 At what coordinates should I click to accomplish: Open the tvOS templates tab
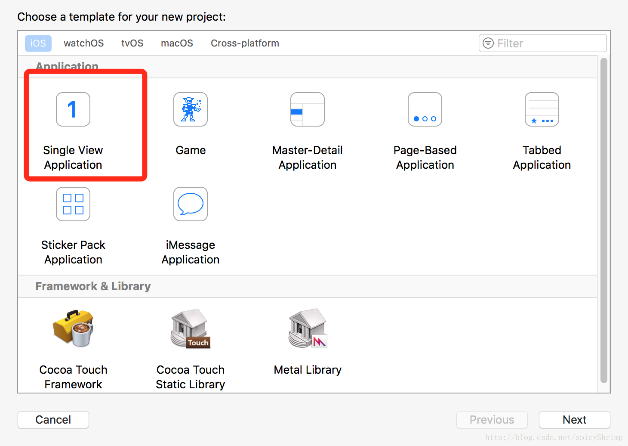(132, 43)
